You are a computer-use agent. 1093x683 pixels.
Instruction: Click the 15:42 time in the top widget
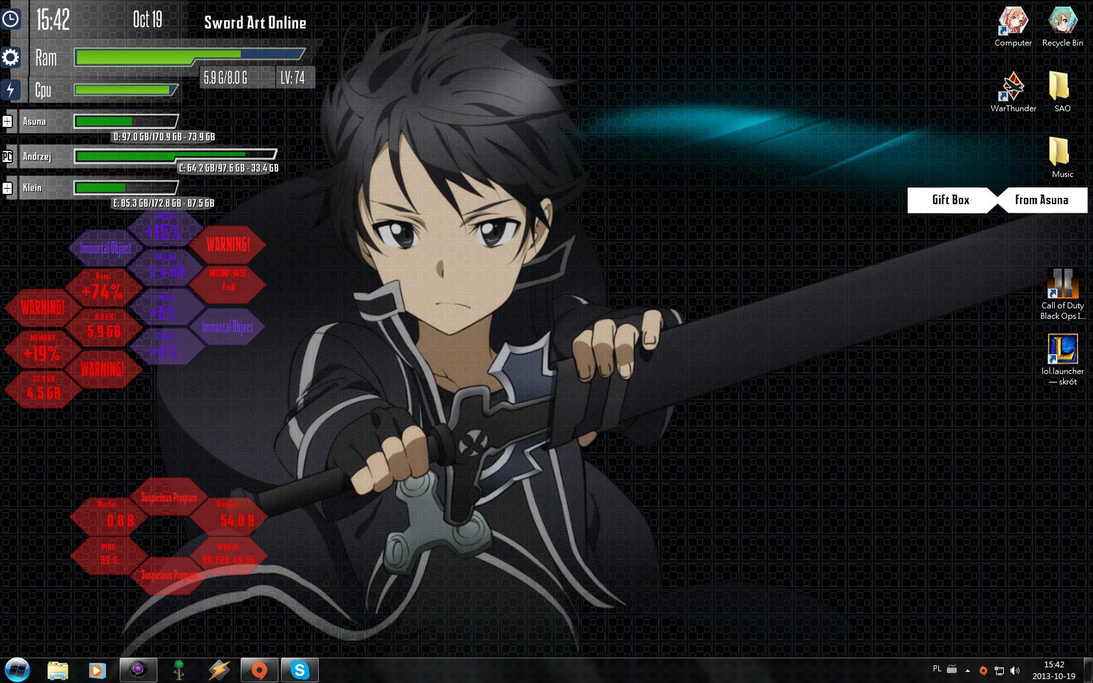[53, 20]
